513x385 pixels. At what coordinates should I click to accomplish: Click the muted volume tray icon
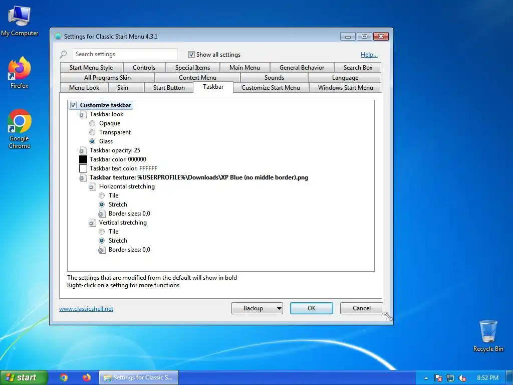coord(462,378)
